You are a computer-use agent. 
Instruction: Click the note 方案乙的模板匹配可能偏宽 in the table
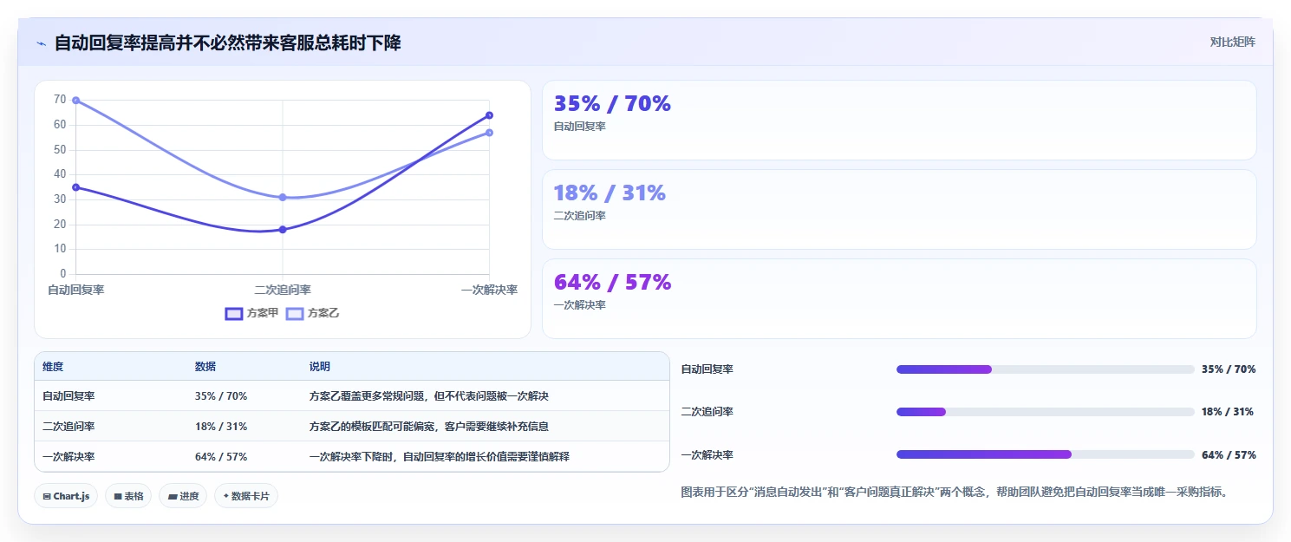coord(429,427)
